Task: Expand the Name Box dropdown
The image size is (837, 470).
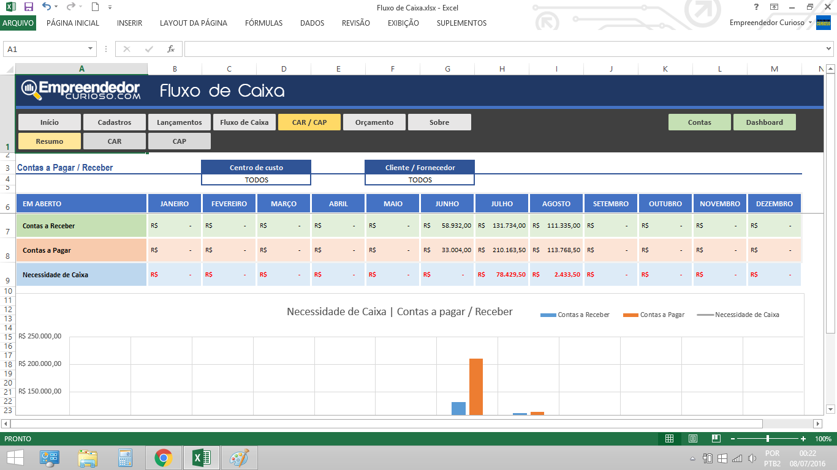Action: pos(91,49)
